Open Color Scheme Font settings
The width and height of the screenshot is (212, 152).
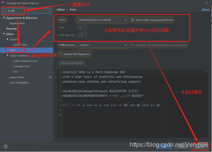point(25,61)
